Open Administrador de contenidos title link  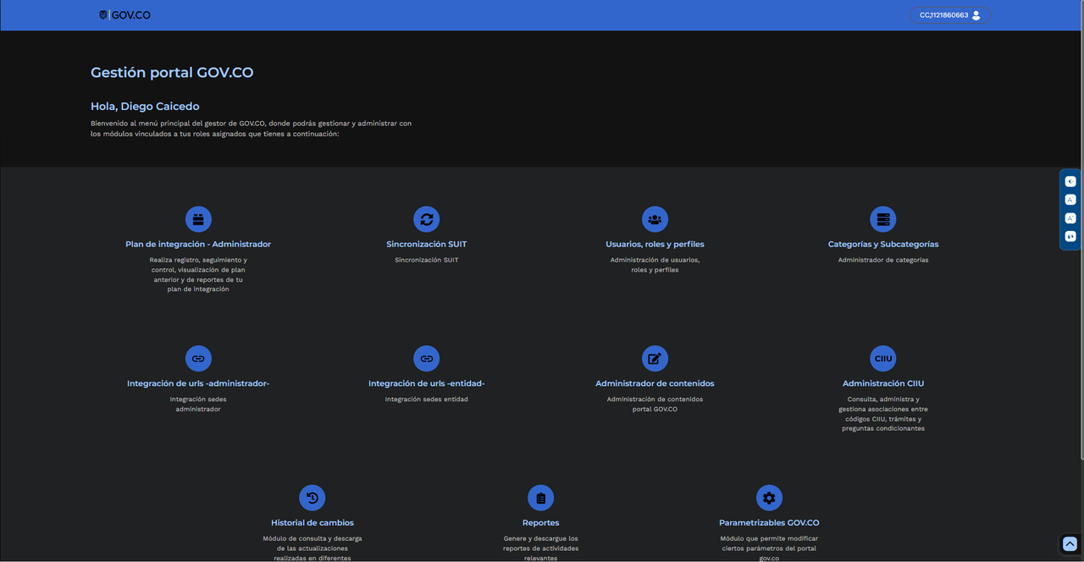655,383
